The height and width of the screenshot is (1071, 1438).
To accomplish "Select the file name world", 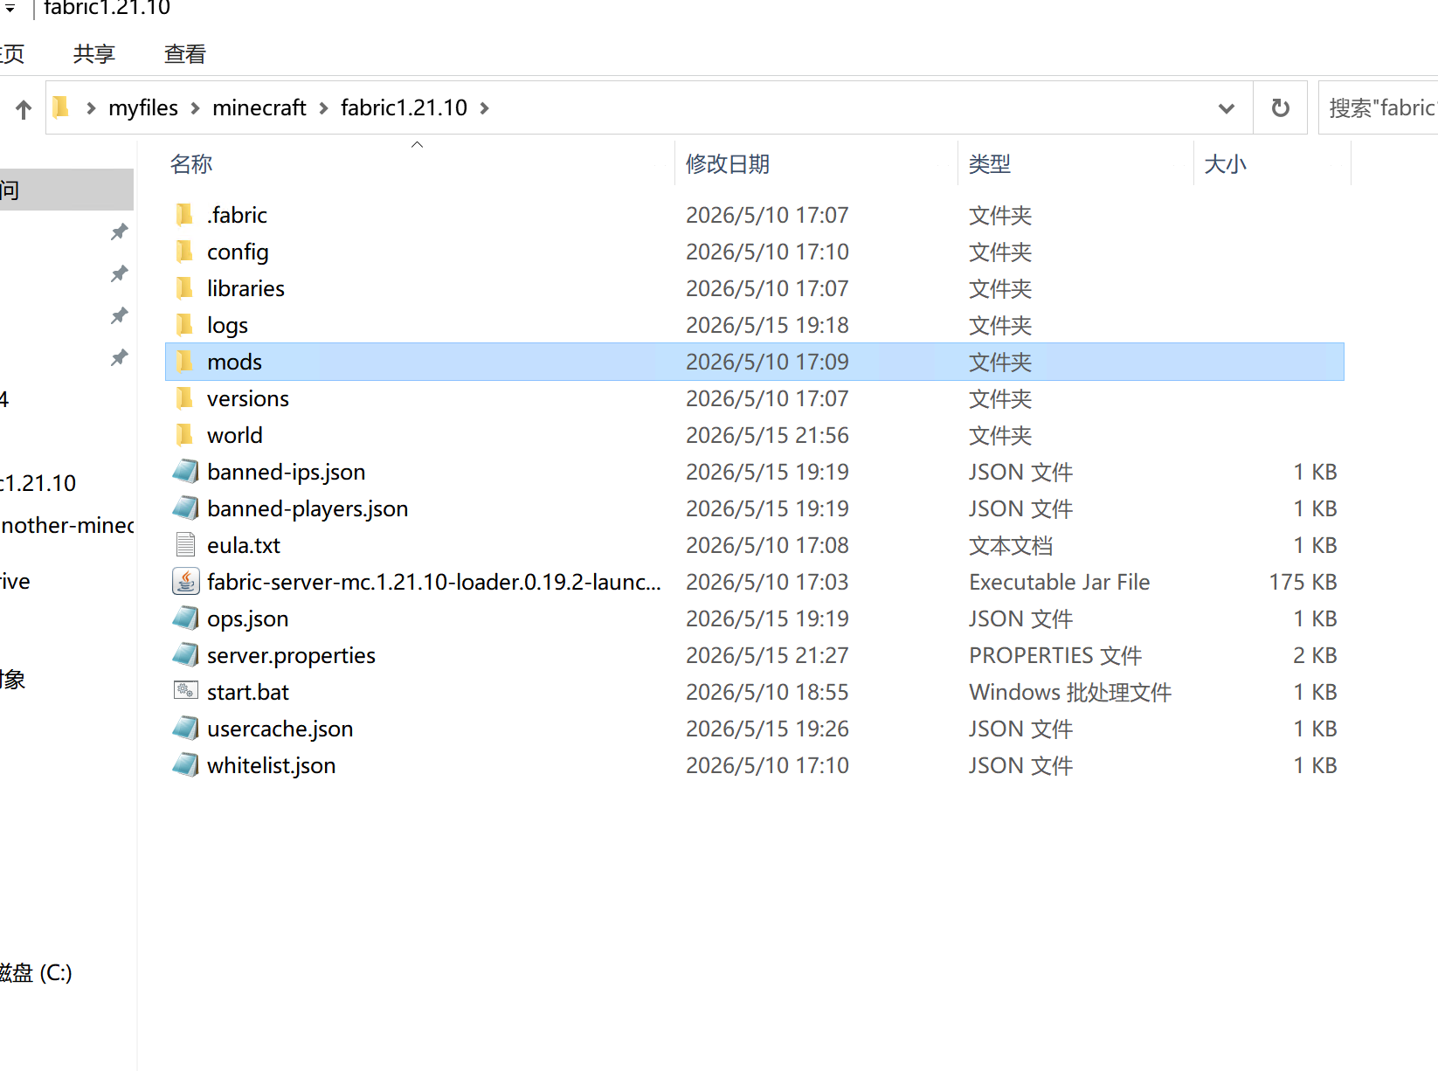I will click(234, 435).
